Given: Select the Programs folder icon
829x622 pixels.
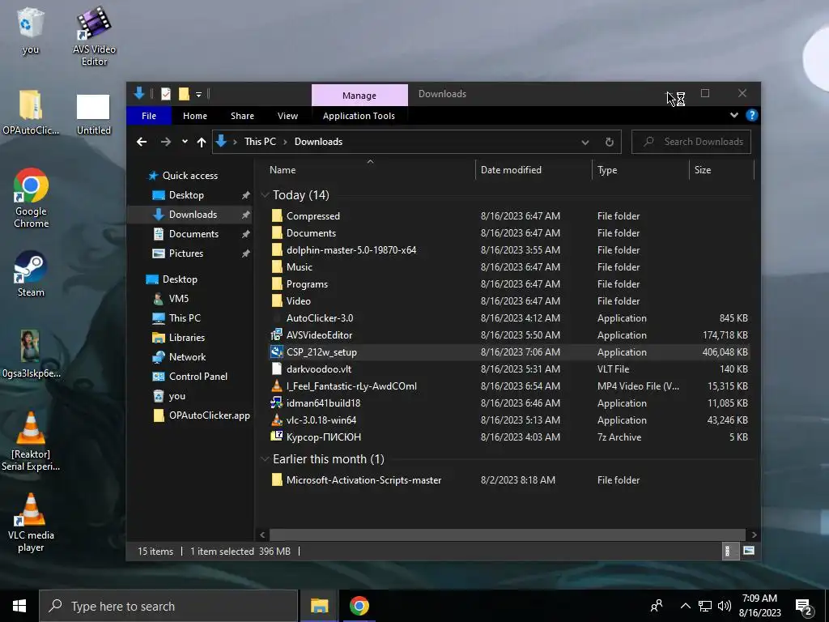Looking at the screenshot, I should [x=277, y=283].
